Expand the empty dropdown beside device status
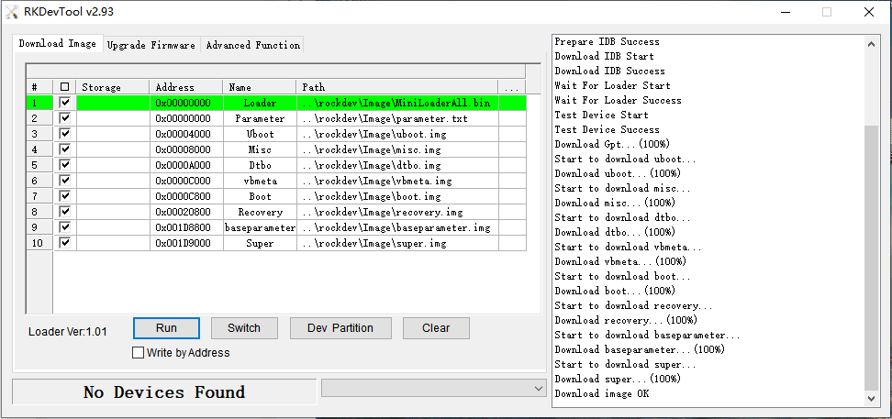 coord(538,389)
